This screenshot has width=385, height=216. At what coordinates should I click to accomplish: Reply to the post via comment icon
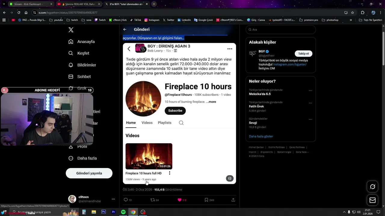coord(126,200)
